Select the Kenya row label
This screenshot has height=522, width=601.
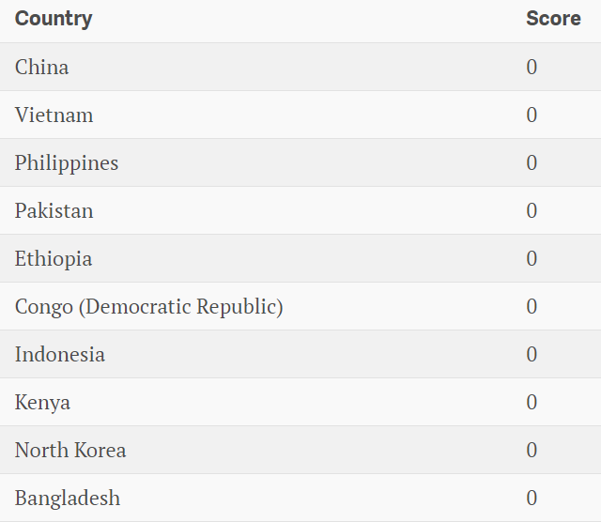(x=43, y=402)
